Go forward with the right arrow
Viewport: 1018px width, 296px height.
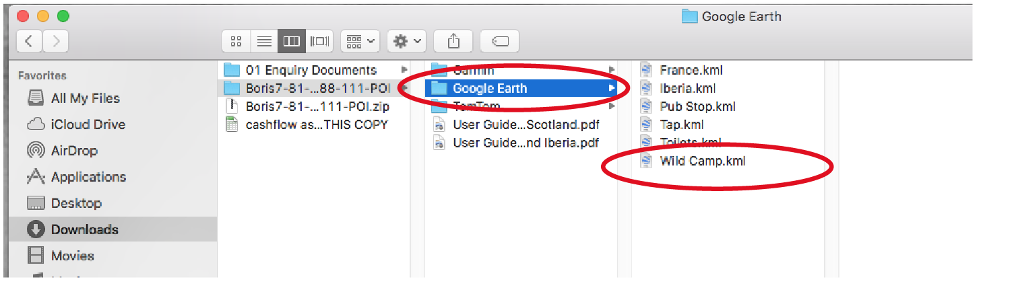55,42
